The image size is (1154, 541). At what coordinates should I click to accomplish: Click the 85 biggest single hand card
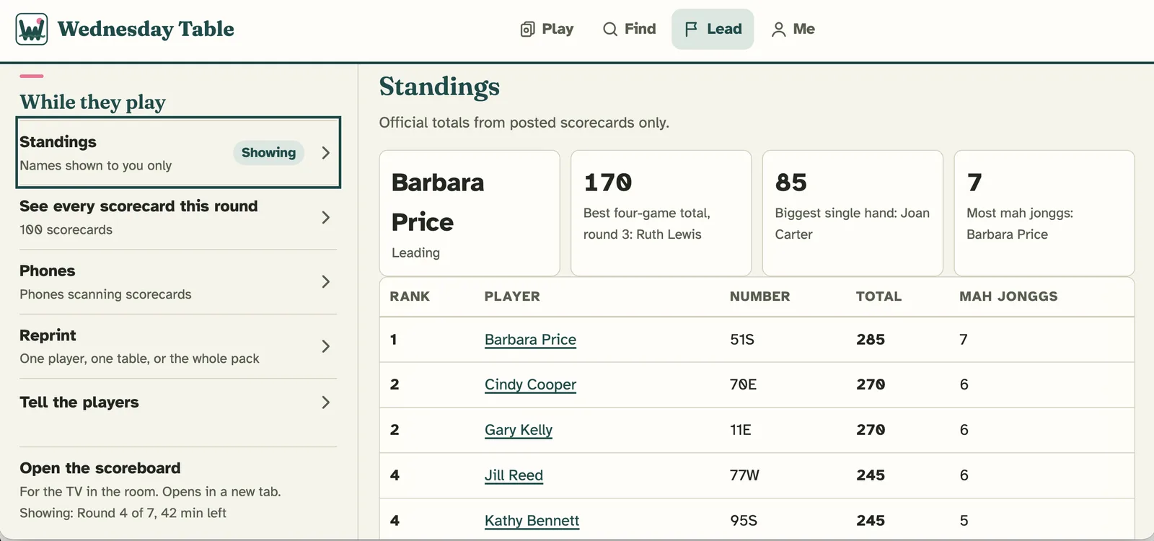click(853, 213)
